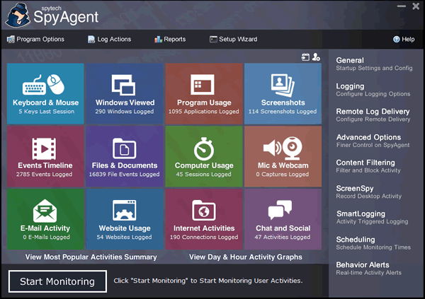Open the E-Mail Activity tile

(x=45, y=219)
